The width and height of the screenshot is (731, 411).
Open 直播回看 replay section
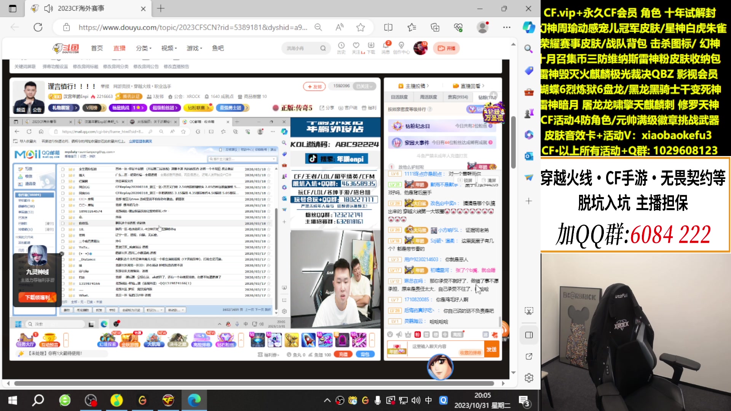[469, 86]
